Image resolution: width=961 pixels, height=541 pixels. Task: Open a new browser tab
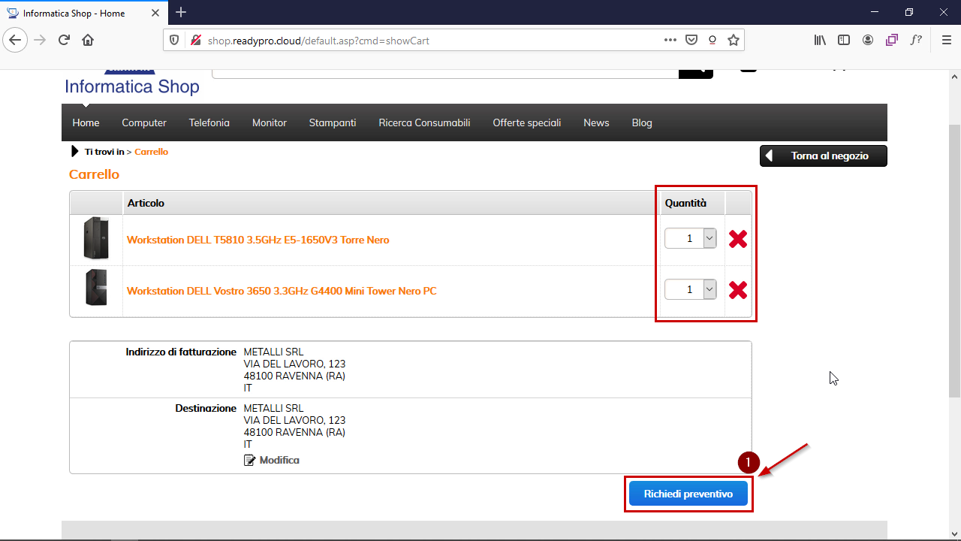[181, 12]
